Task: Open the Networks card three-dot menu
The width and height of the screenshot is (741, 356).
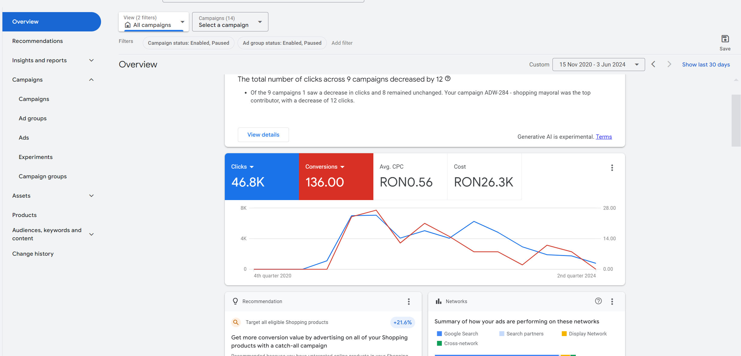Action: (612, 301)
